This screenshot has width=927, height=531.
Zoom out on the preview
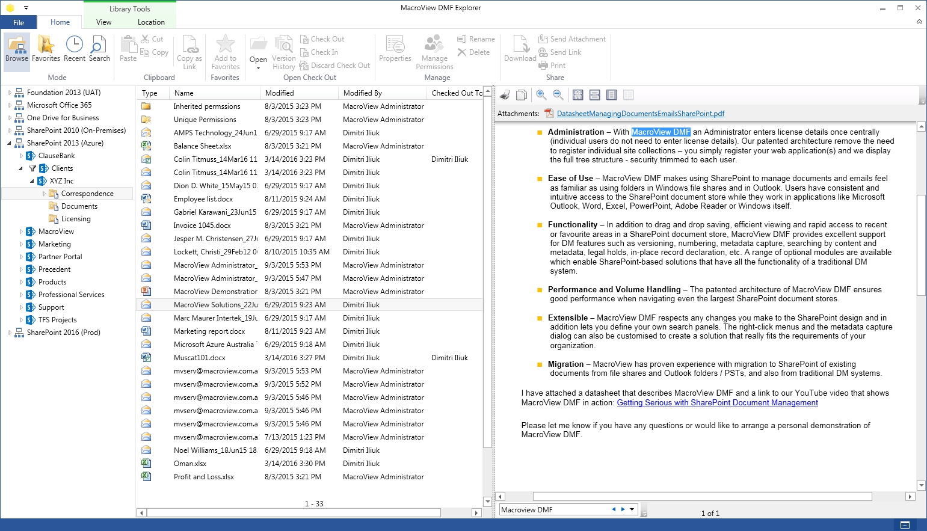[x=558, y=95]
